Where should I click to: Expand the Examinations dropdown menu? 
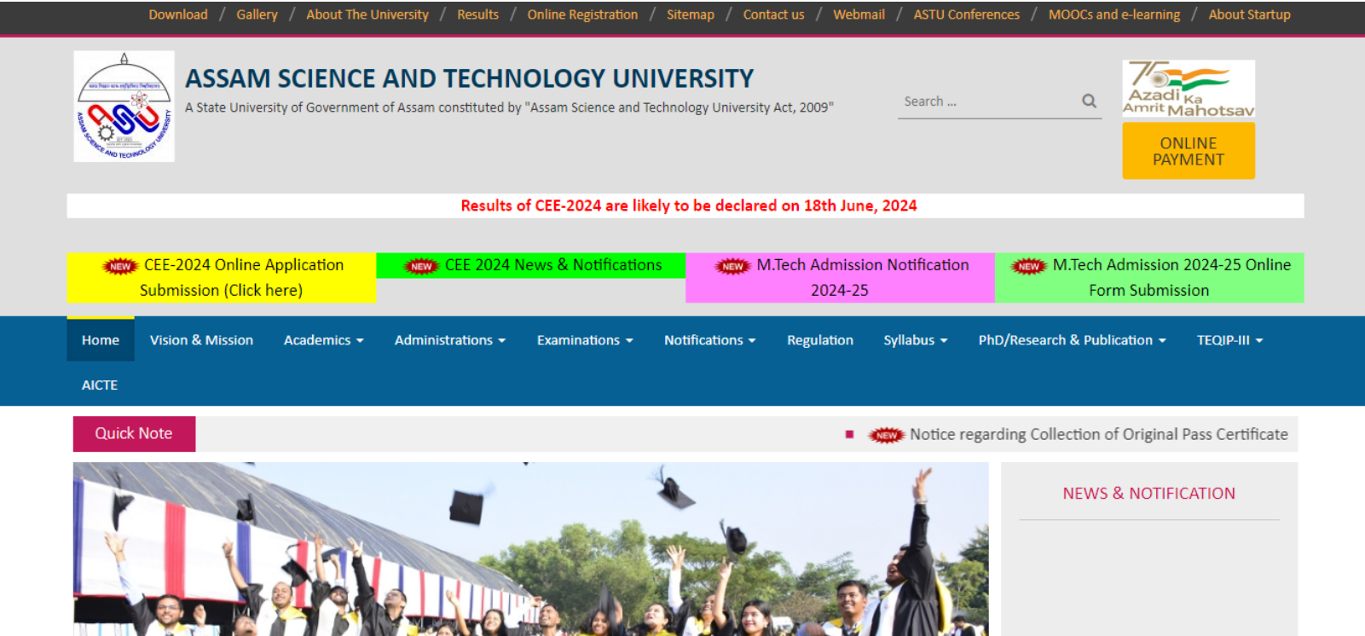[x=585, y=339]
